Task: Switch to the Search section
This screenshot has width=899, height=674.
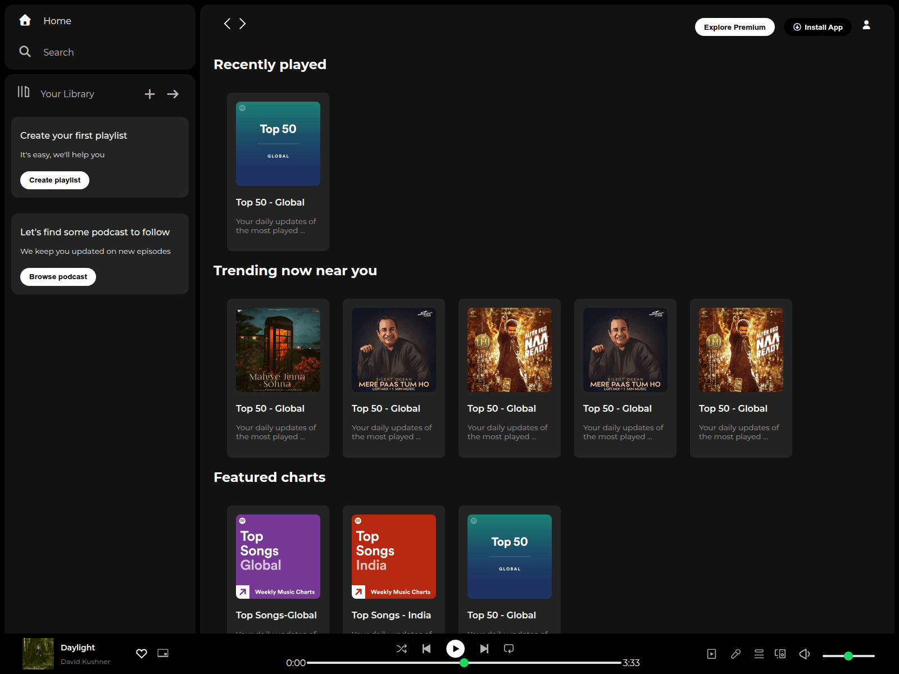Action: point(58,52)
